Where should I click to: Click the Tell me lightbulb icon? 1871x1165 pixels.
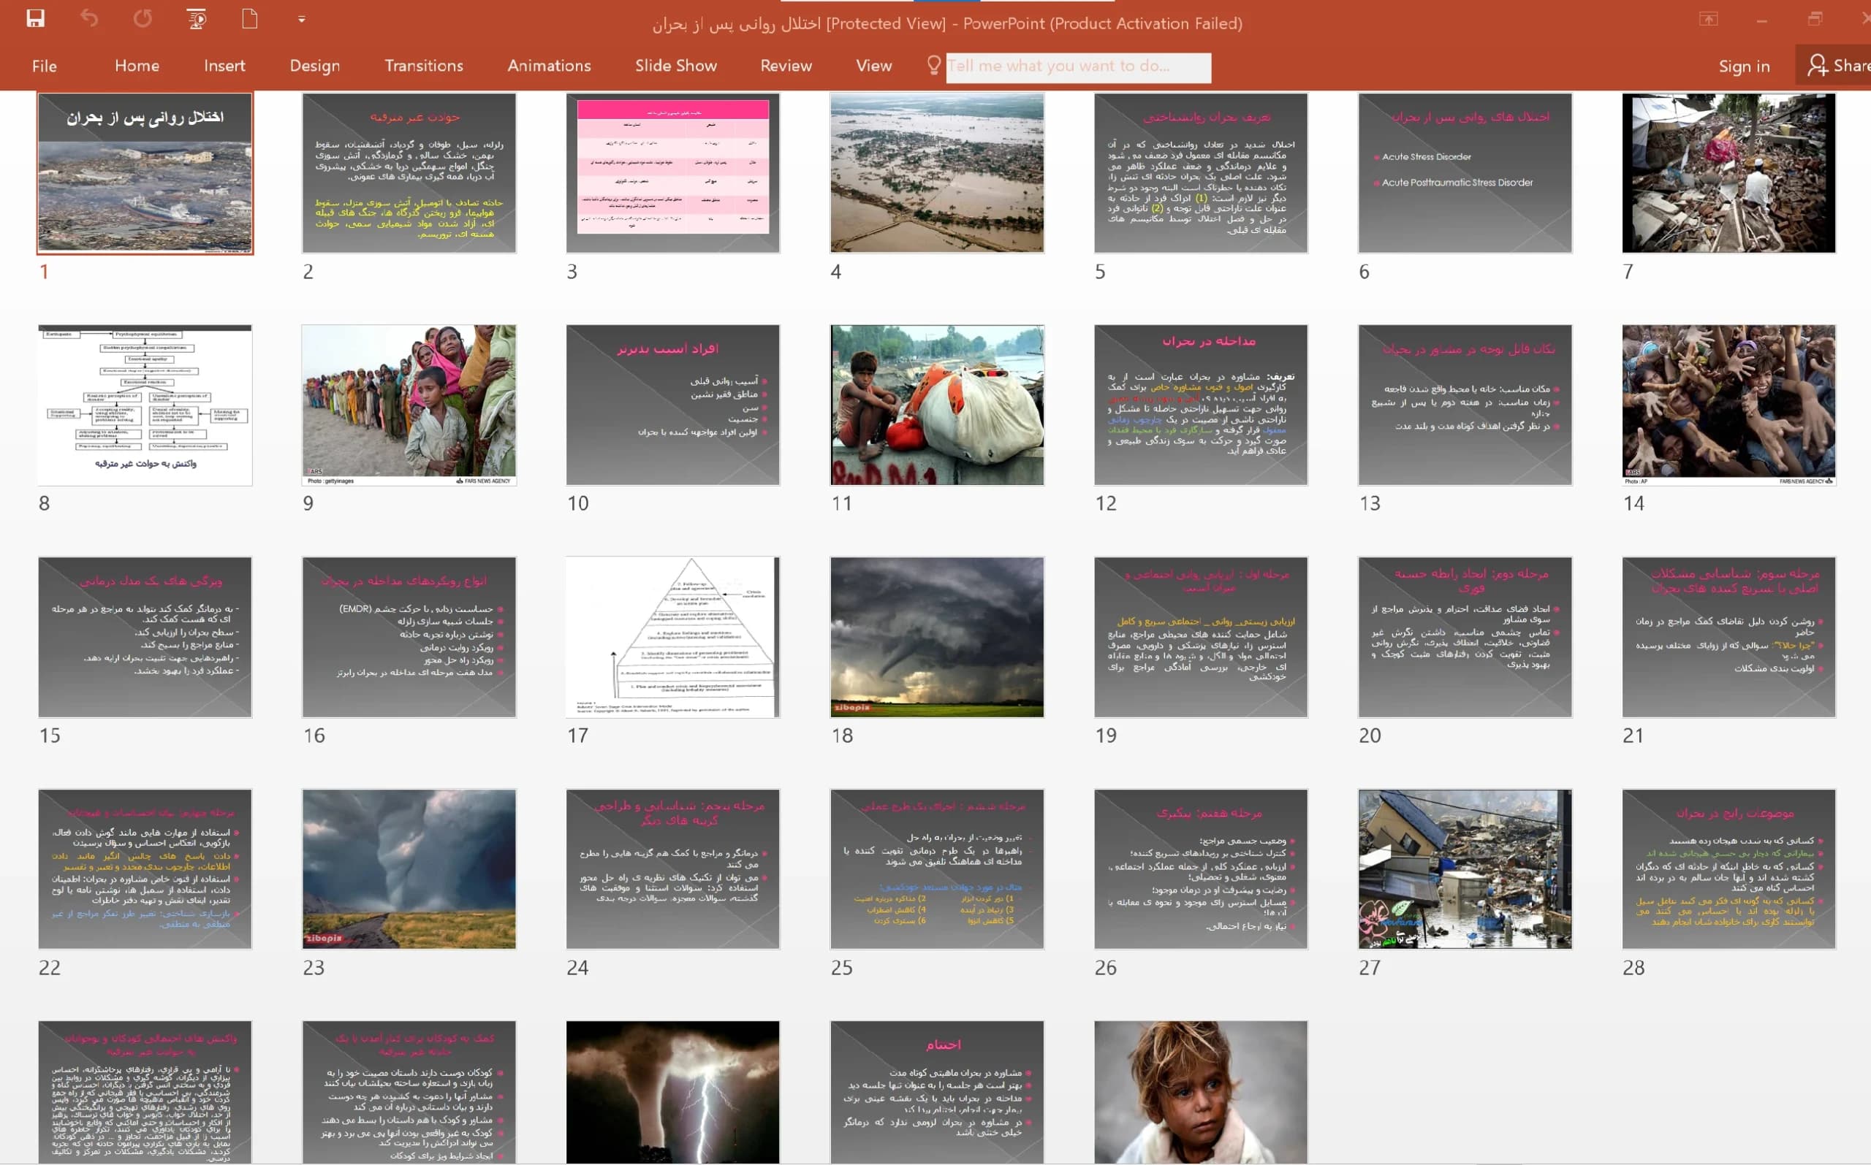pyautogui.click(x=933, y=66)
